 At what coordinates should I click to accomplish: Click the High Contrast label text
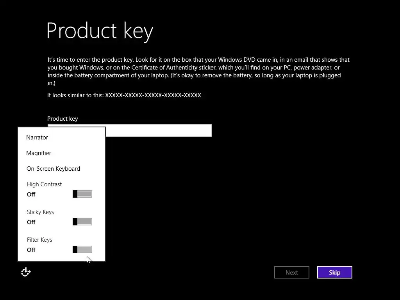[x=44, y=184]
